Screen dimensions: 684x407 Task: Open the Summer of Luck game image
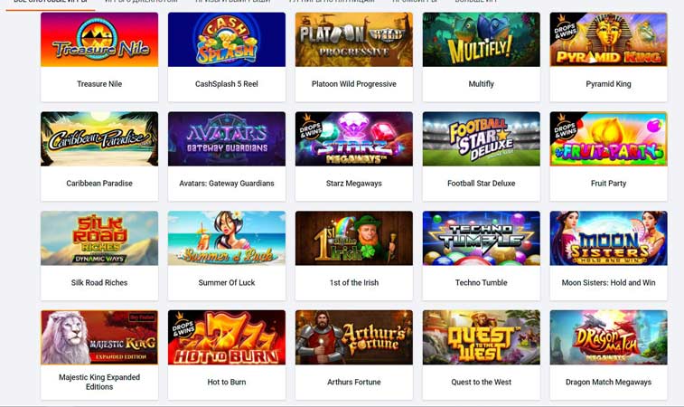(x=227, y=239)
